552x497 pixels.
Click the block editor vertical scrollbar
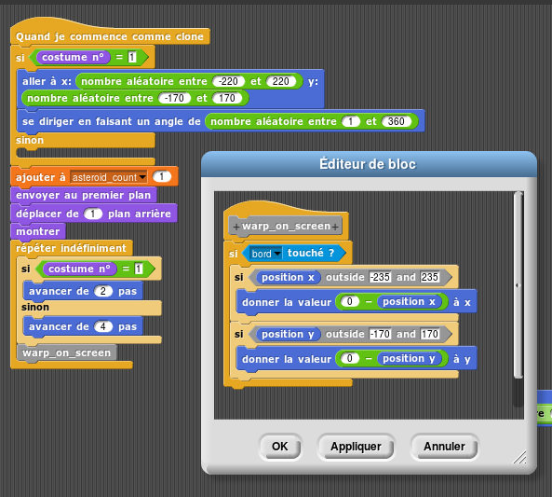518,285
